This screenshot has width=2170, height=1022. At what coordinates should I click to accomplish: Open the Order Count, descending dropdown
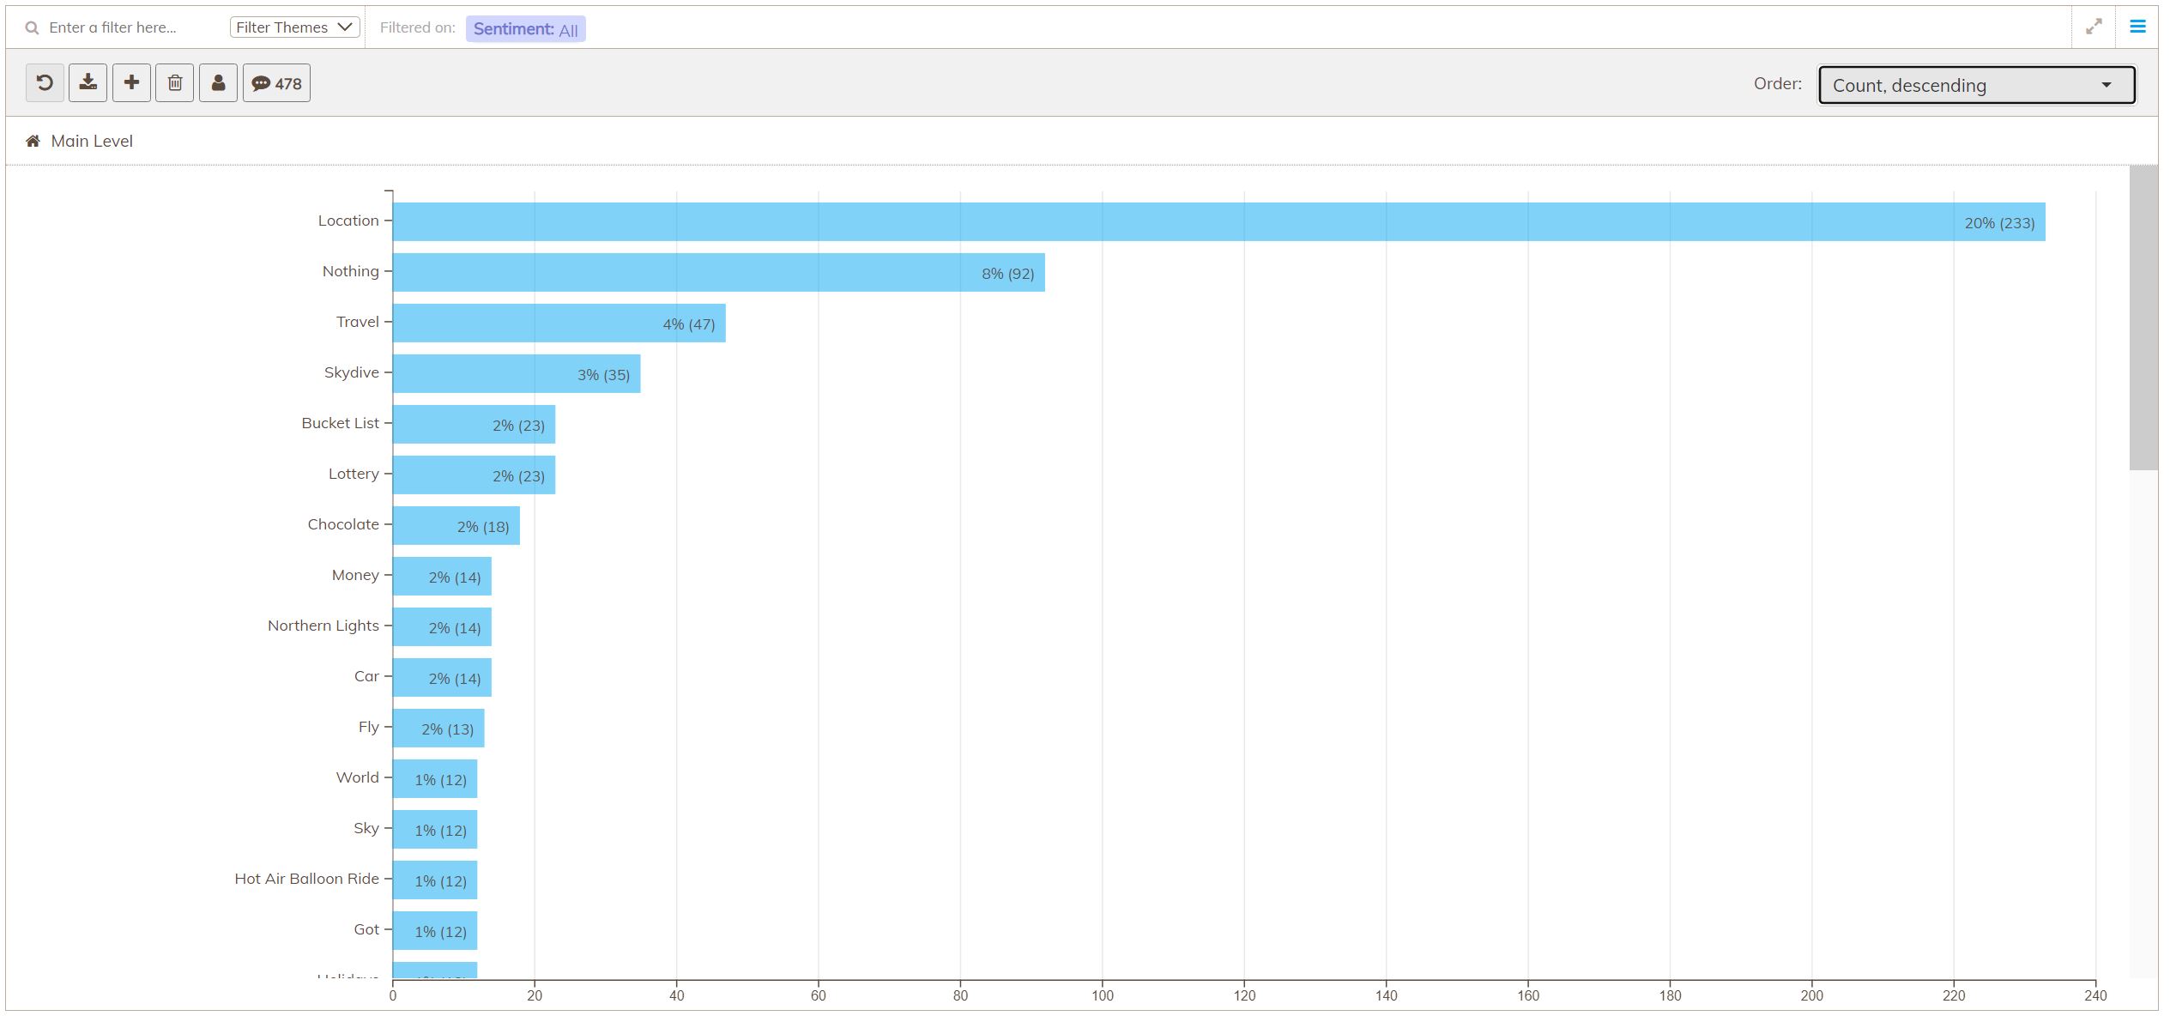point(1976,85)
